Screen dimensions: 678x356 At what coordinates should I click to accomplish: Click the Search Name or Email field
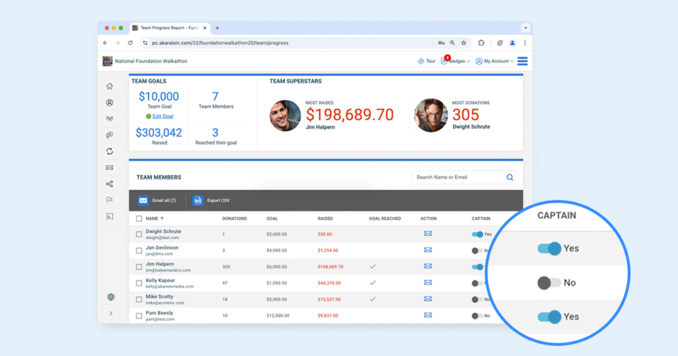[458, 177]
